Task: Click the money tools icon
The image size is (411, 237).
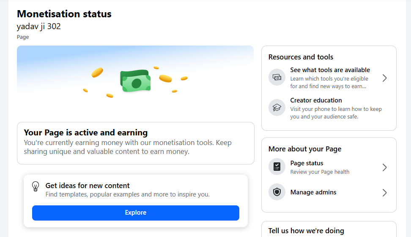Action: click(277, 78)
